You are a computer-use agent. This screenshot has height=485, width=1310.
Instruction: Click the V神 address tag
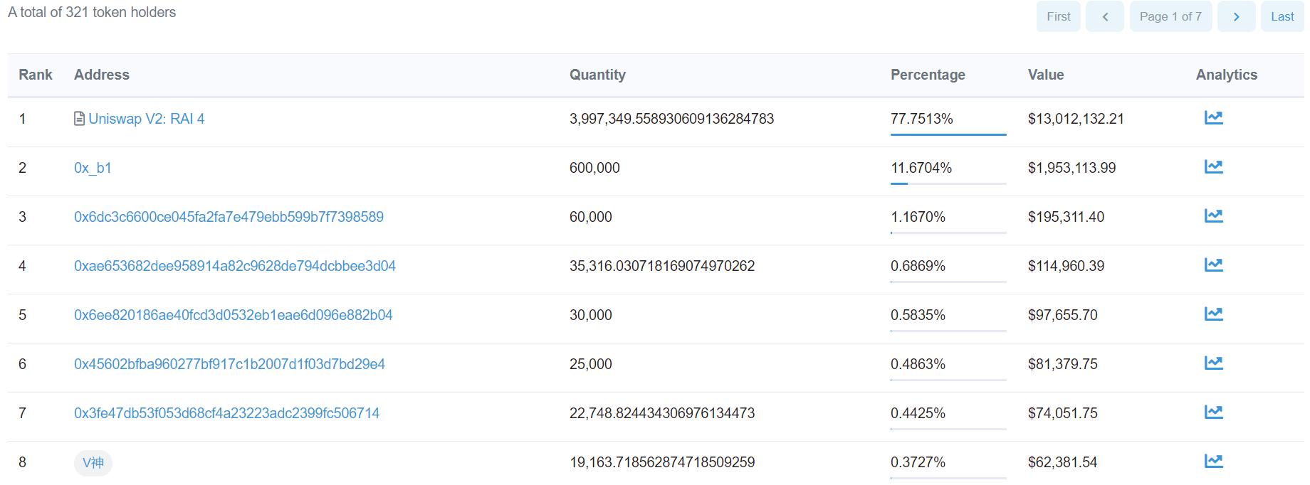click(x=93, y=463)
